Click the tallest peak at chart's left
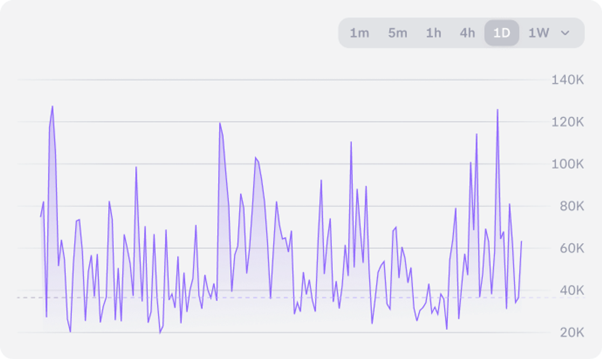This screenshot has height=359, width=602. pyautogui.click(x=52, y=106)
